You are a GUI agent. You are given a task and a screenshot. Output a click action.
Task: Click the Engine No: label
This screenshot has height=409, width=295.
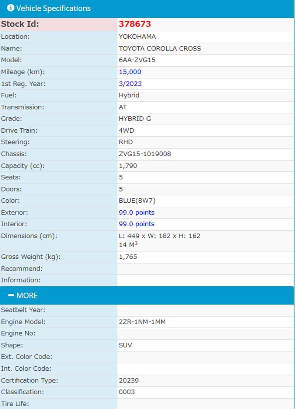[x=18, y=333]
